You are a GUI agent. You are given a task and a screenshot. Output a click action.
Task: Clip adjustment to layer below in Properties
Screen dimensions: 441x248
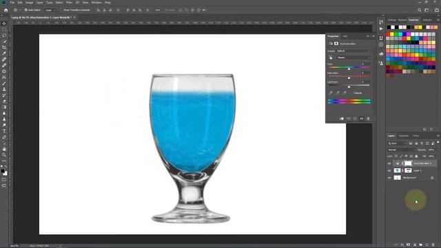pos(342,118)
